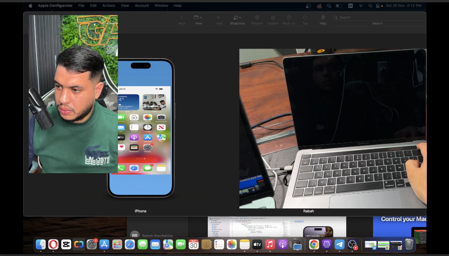
Task: Click the keyboard input source icon
Action: 351,6
